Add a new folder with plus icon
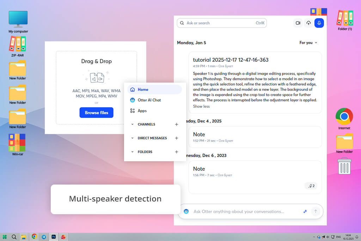 click(x=177, y=152)
